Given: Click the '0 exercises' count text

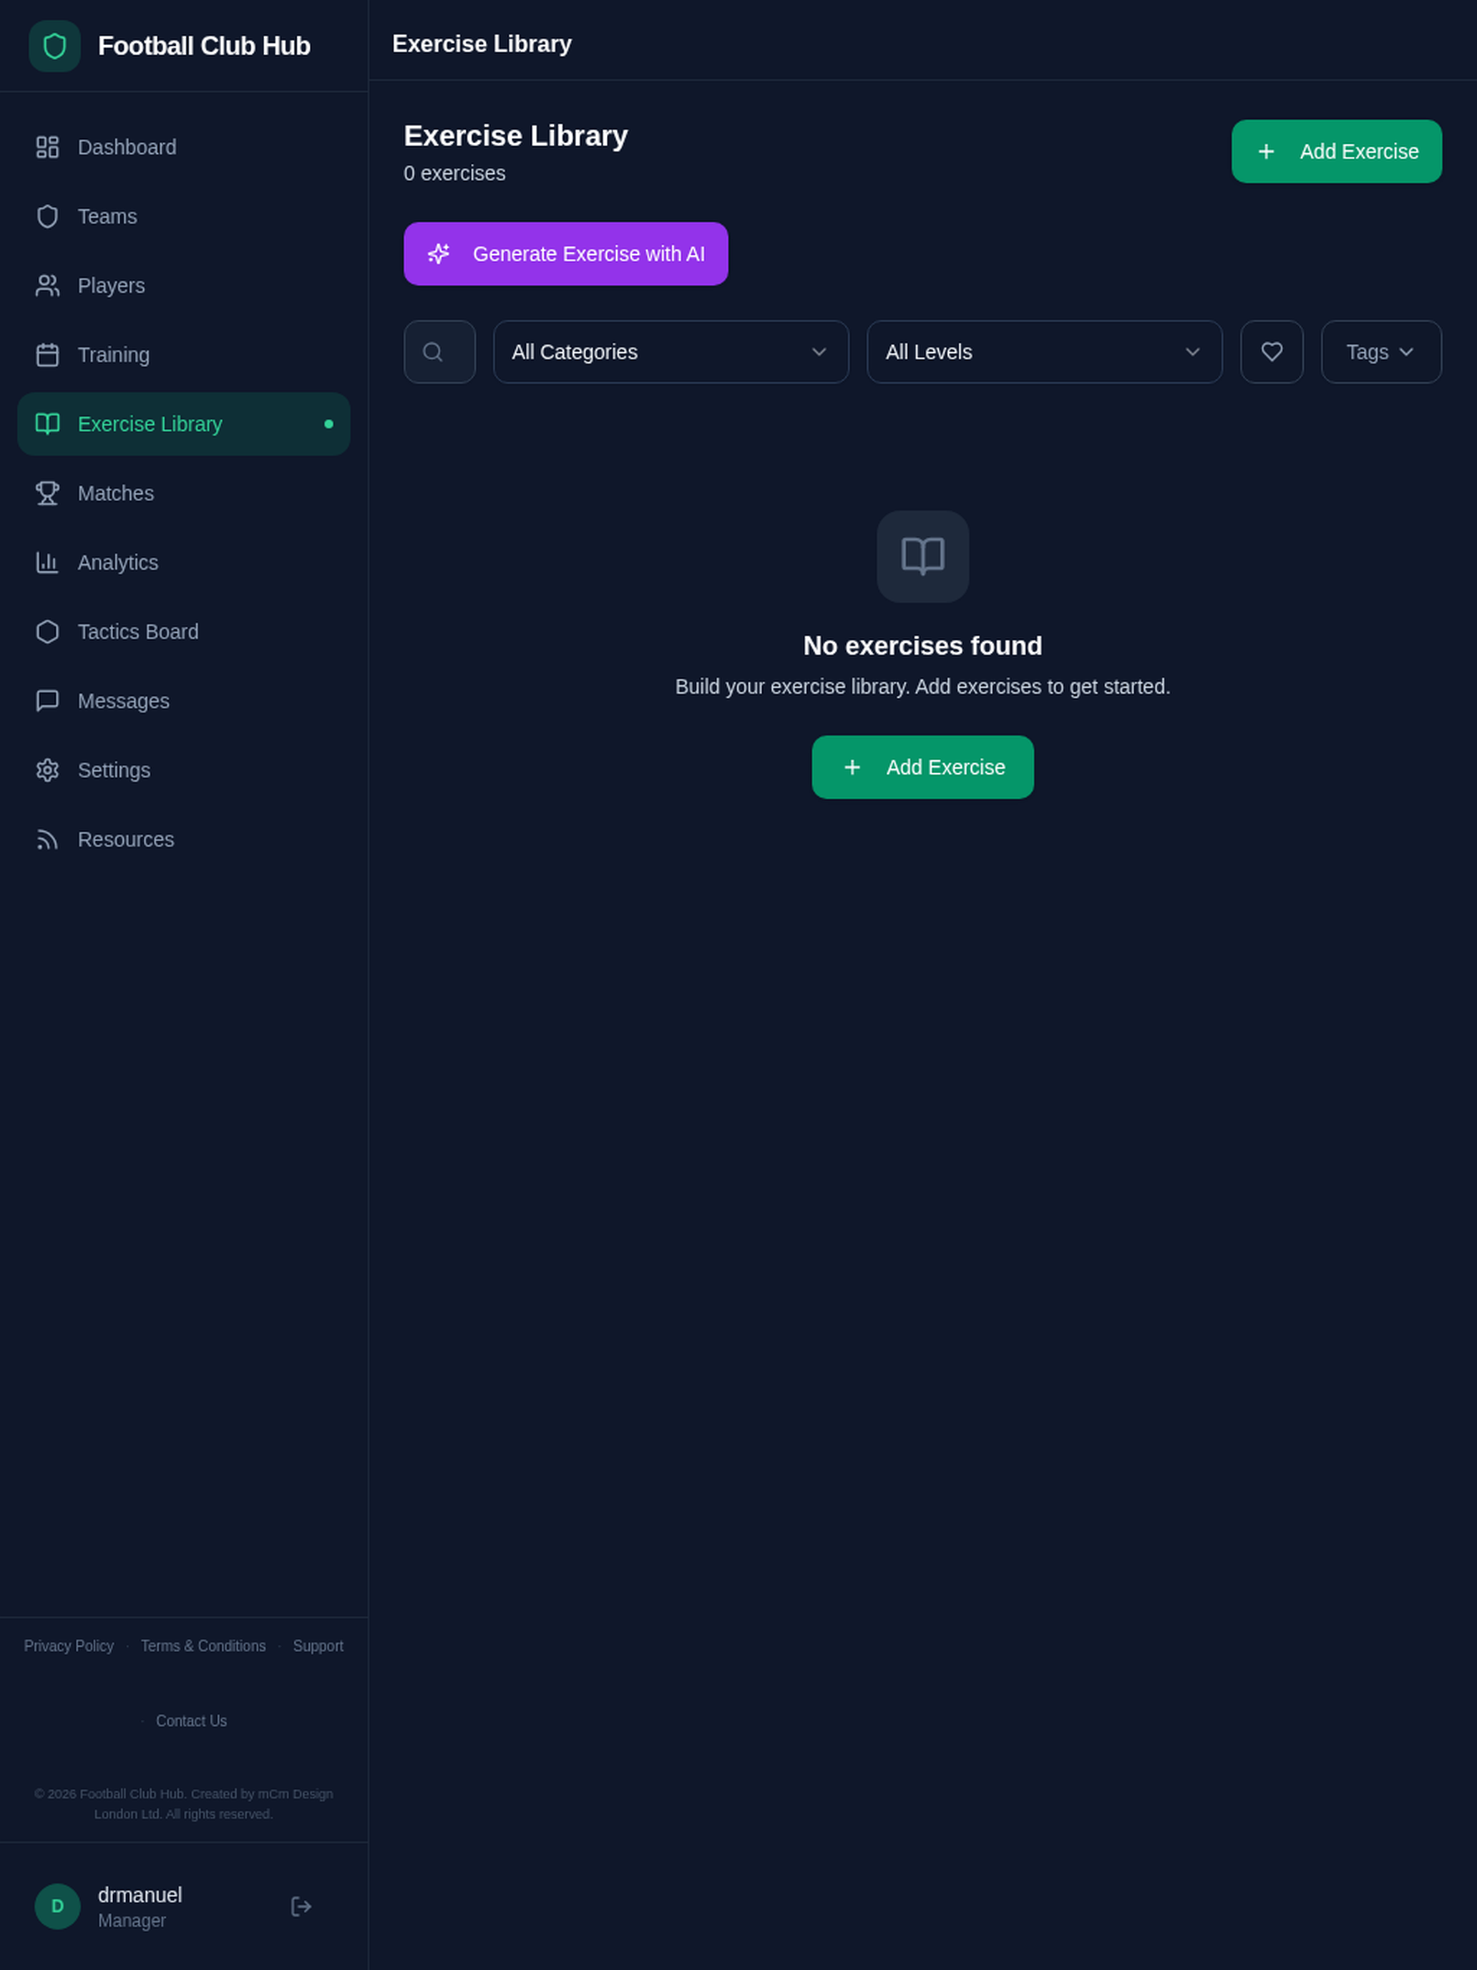Looking at the screenshot, I should pos(455,174).
